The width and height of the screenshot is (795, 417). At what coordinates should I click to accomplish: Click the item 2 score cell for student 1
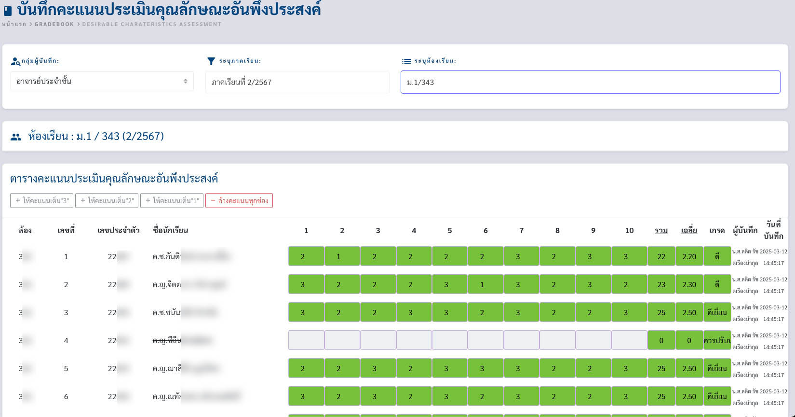342,256
